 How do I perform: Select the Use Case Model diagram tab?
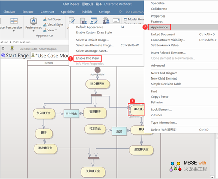click(x=50, y=56)
